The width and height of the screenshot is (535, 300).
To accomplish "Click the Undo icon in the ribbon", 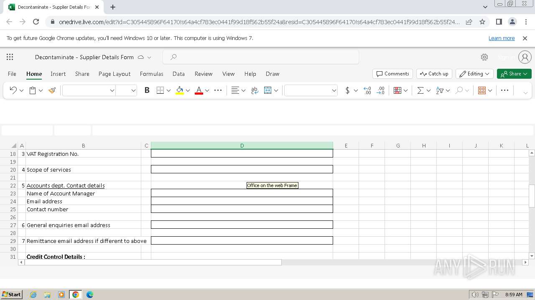I will [x=13, y=90].
